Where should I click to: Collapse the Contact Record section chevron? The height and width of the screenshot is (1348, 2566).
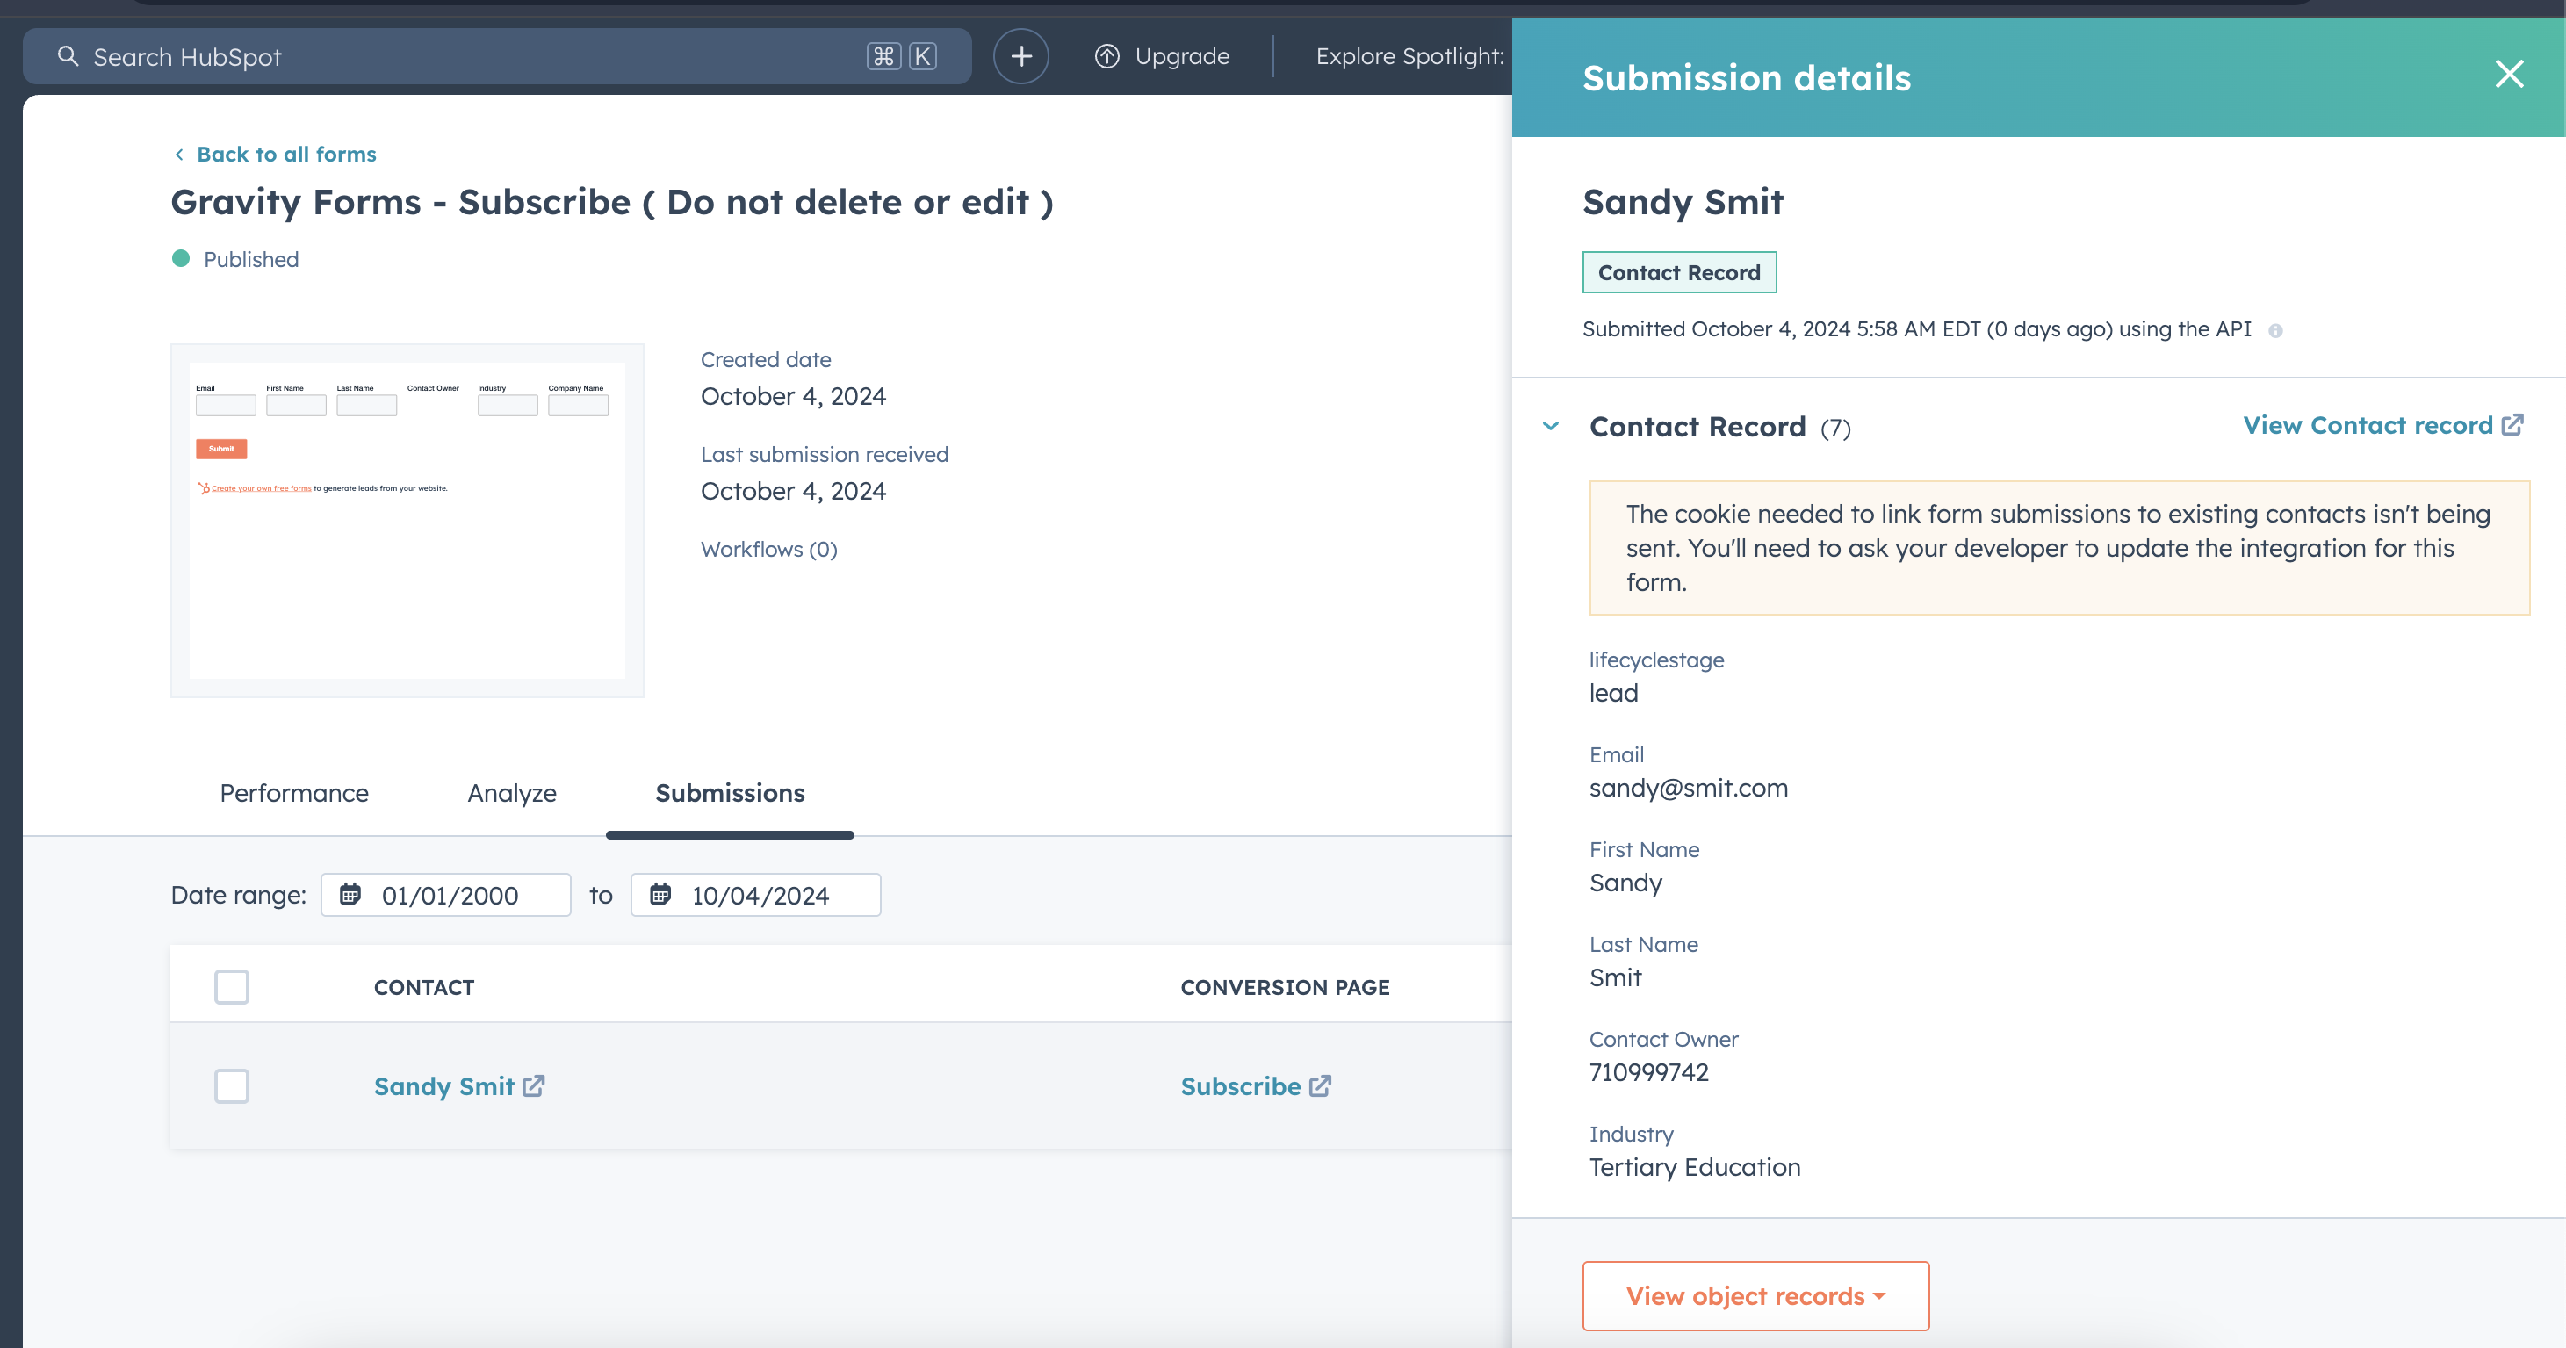point(1550,427)
